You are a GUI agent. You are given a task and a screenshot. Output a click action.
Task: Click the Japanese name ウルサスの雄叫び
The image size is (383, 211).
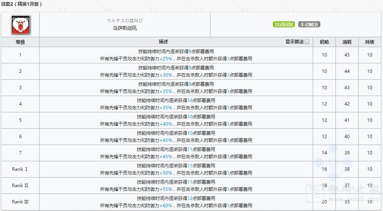[125, 21]
